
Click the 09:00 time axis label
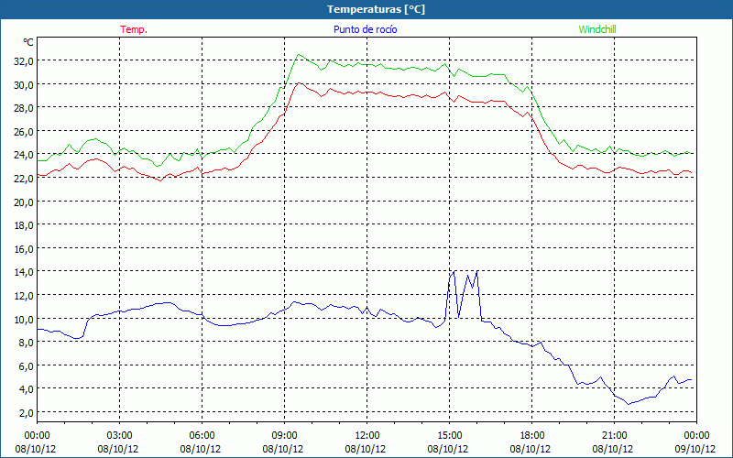tap(284, 436)
